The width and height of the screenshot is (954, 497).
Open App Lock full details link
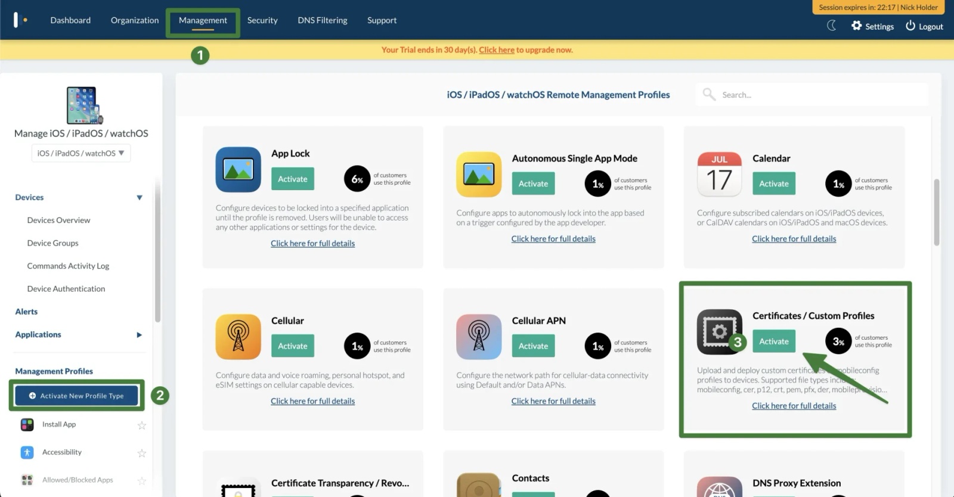tap(312, 243)
